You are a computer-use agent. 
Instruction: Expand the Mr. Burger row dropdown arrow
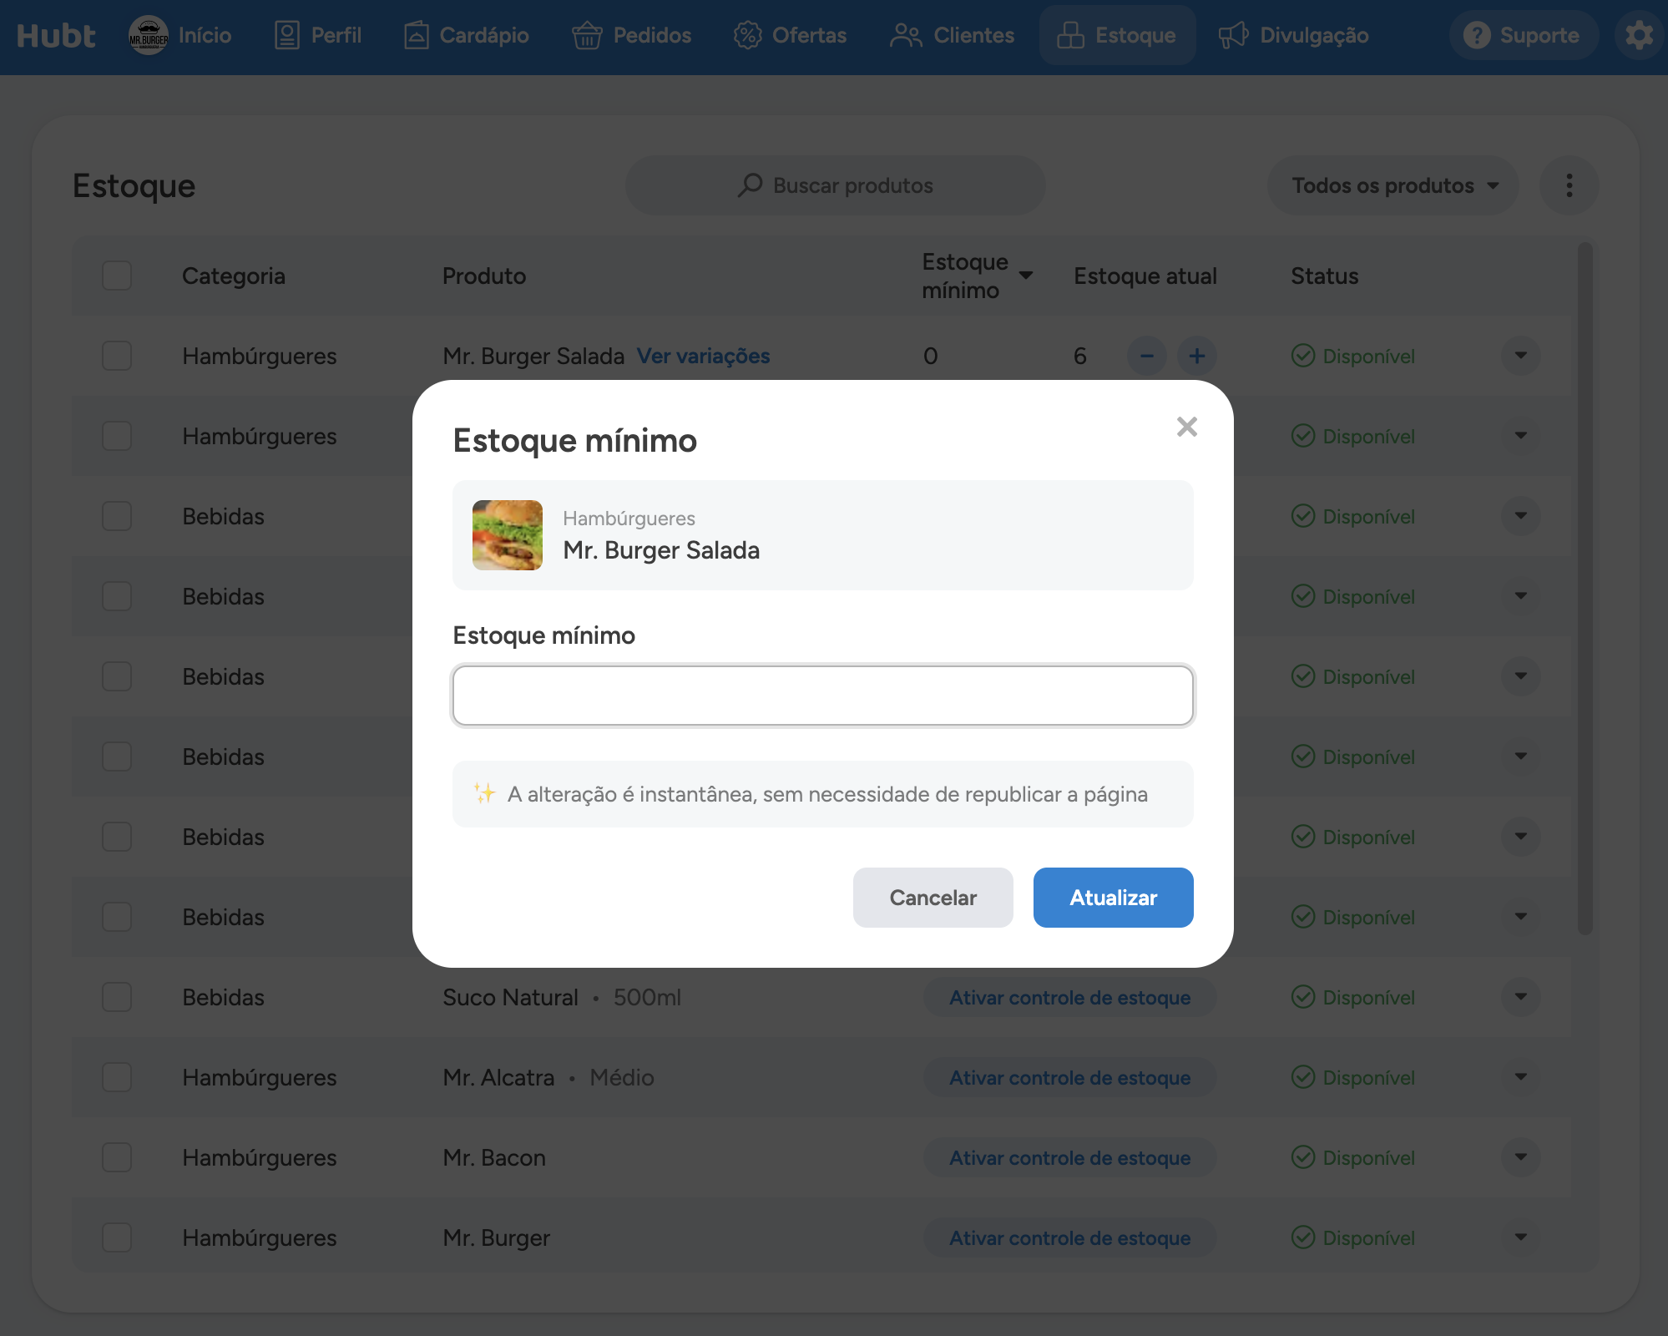(1521, 1237)
